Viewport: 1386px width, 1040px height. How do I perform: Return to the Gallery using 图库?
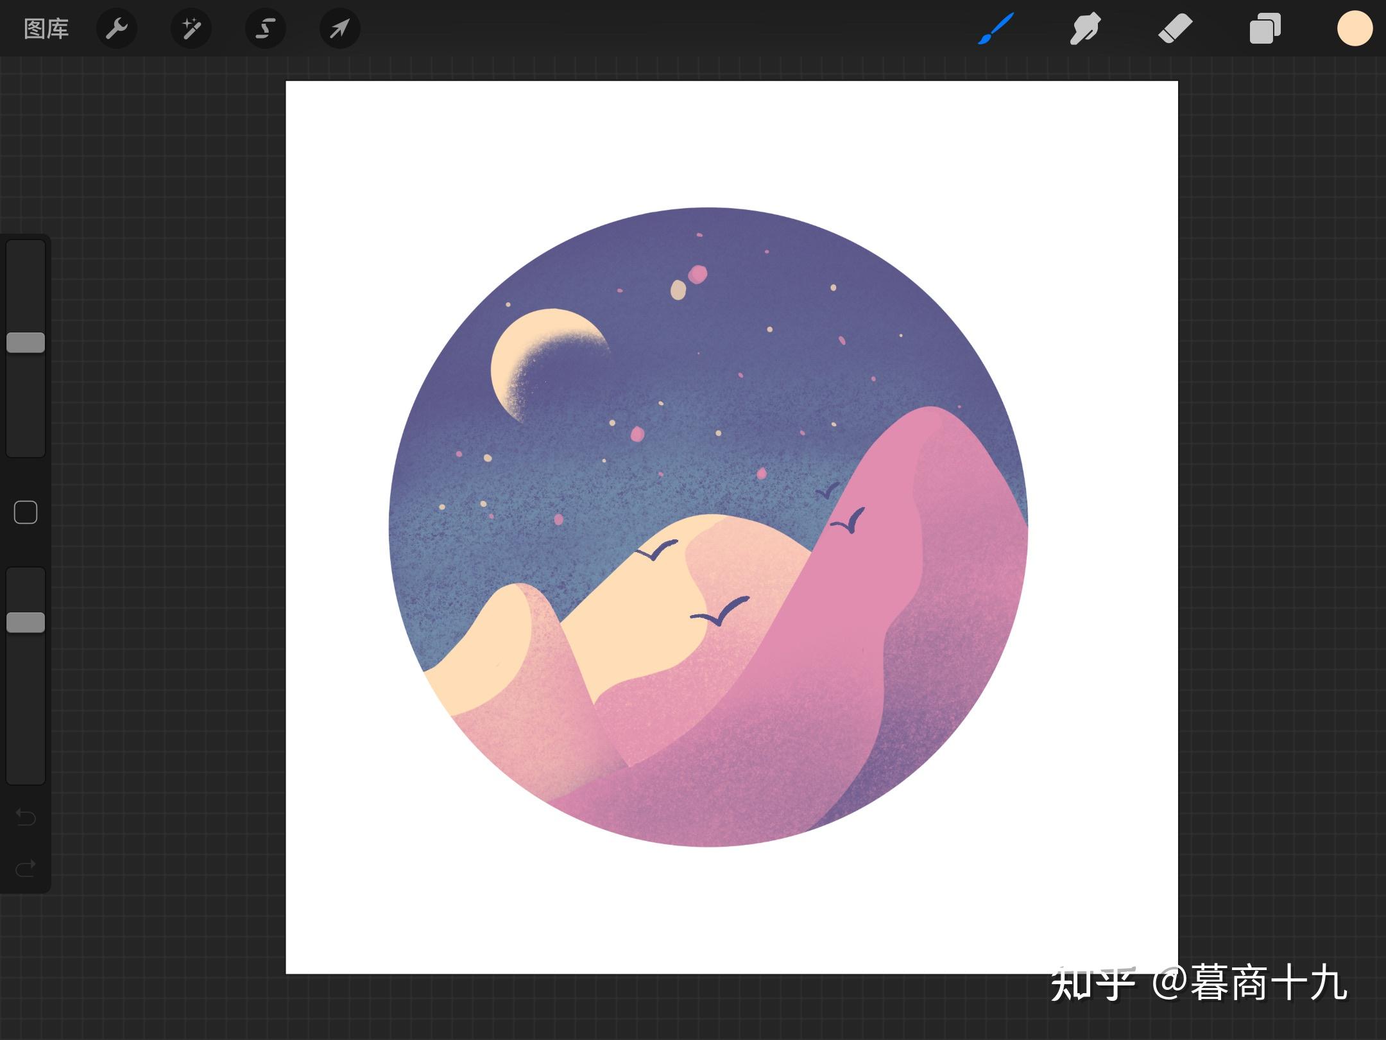(46, 28)
